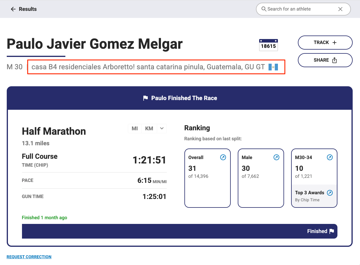Expand the units dropdown chevron
The width and height of the screenshot is (360, 265).
(162, 129)
